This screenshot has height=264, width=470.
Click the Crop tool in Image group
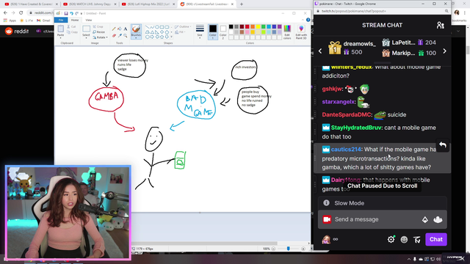point(98,26)
